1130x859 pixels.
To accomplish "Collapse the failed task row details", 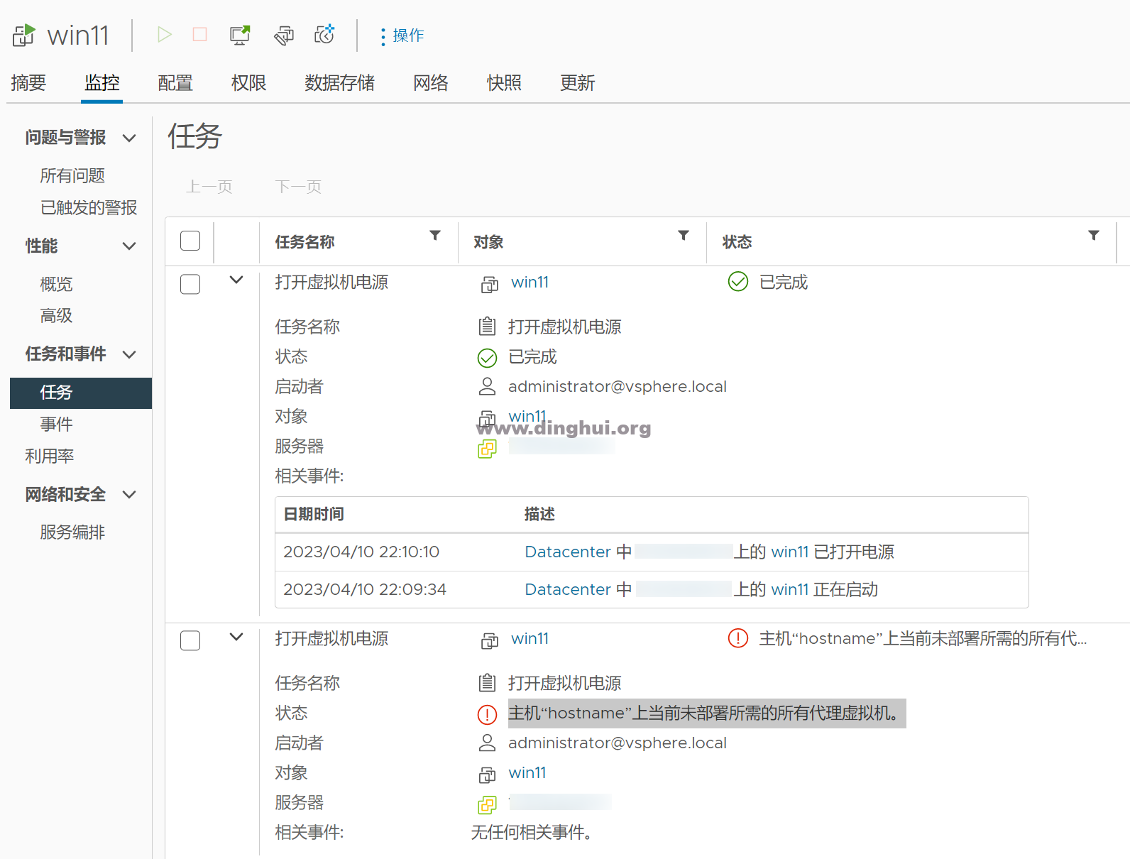I will tap(236, 637).
